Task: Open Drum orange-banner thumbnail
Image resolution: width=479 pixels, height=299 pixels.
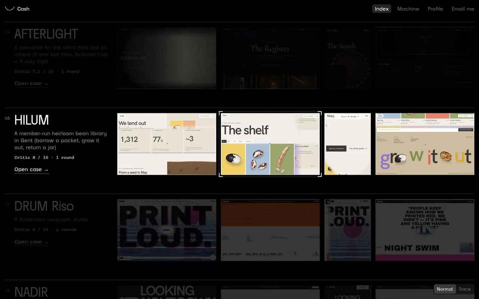Action: pyautogui.click(x=270, y=230)
